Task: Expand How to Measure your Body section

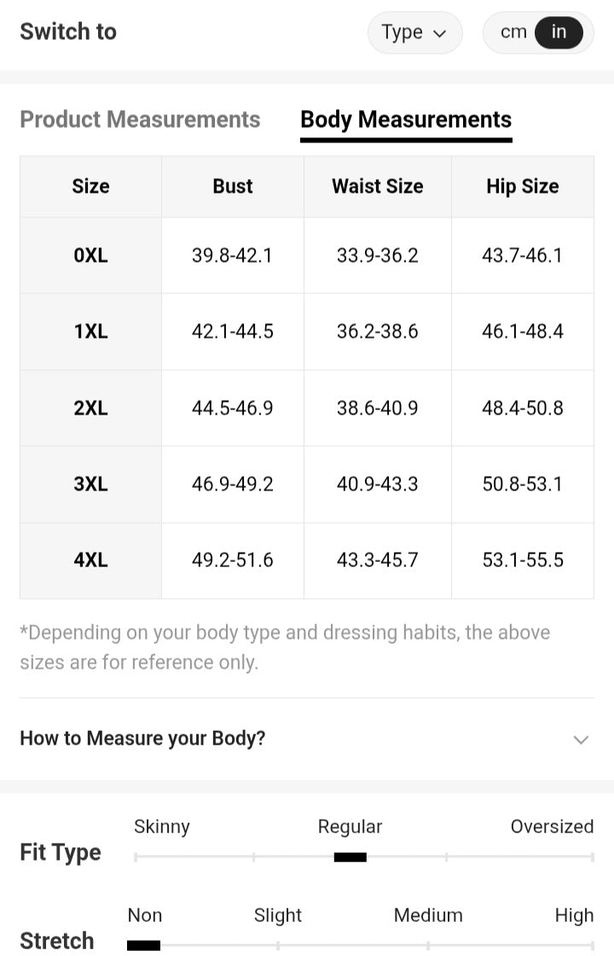Action: pyautogui.click(x=142, y=739)
